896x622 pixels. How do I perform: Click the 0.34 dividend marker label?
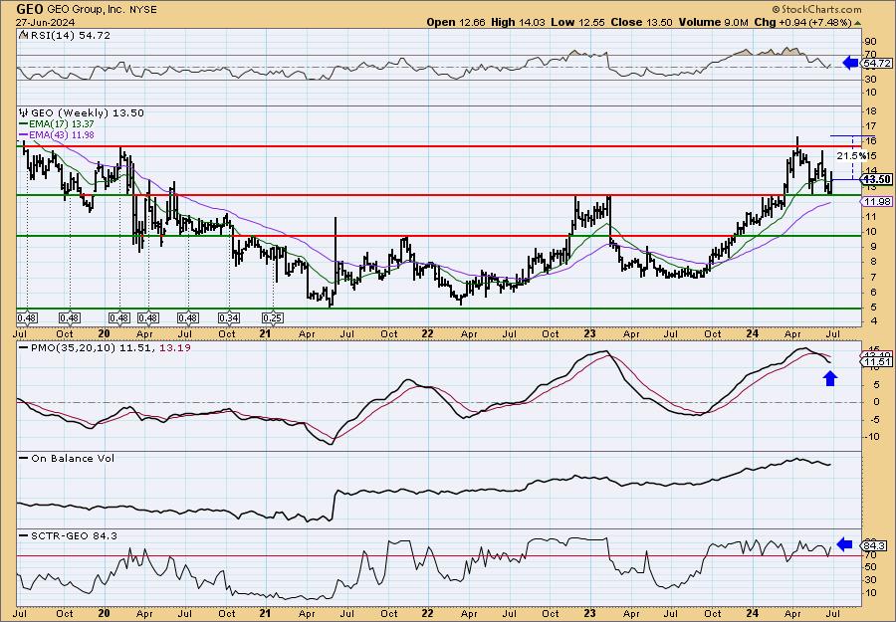pos(229,317)
